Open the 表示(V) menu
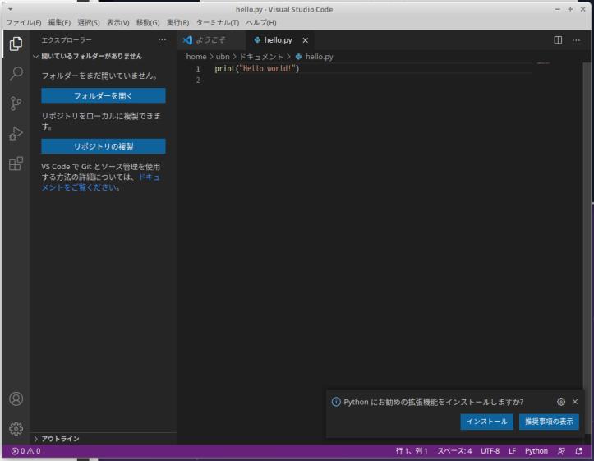 [118, 23]
